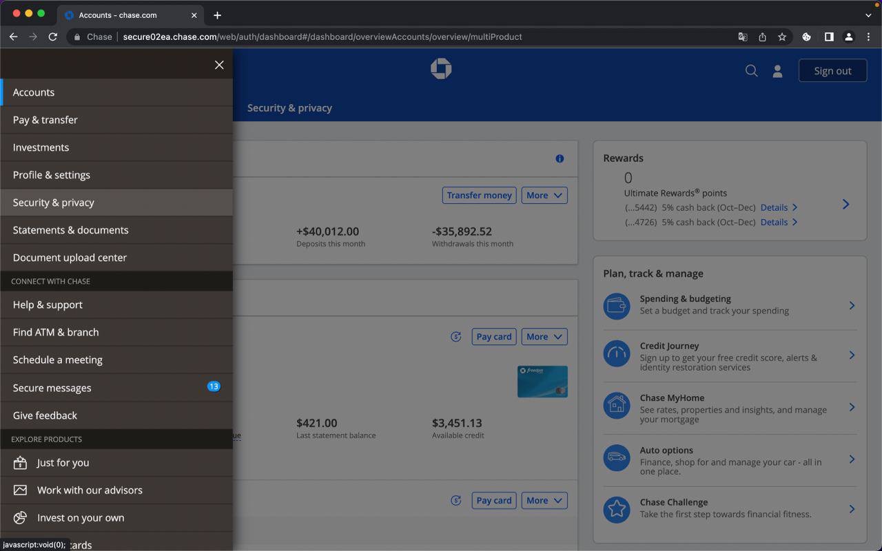This screenshot has height=551, width=882.
Task: Open More dropdown next to Freedom card
Action: [x=544, y=337]
